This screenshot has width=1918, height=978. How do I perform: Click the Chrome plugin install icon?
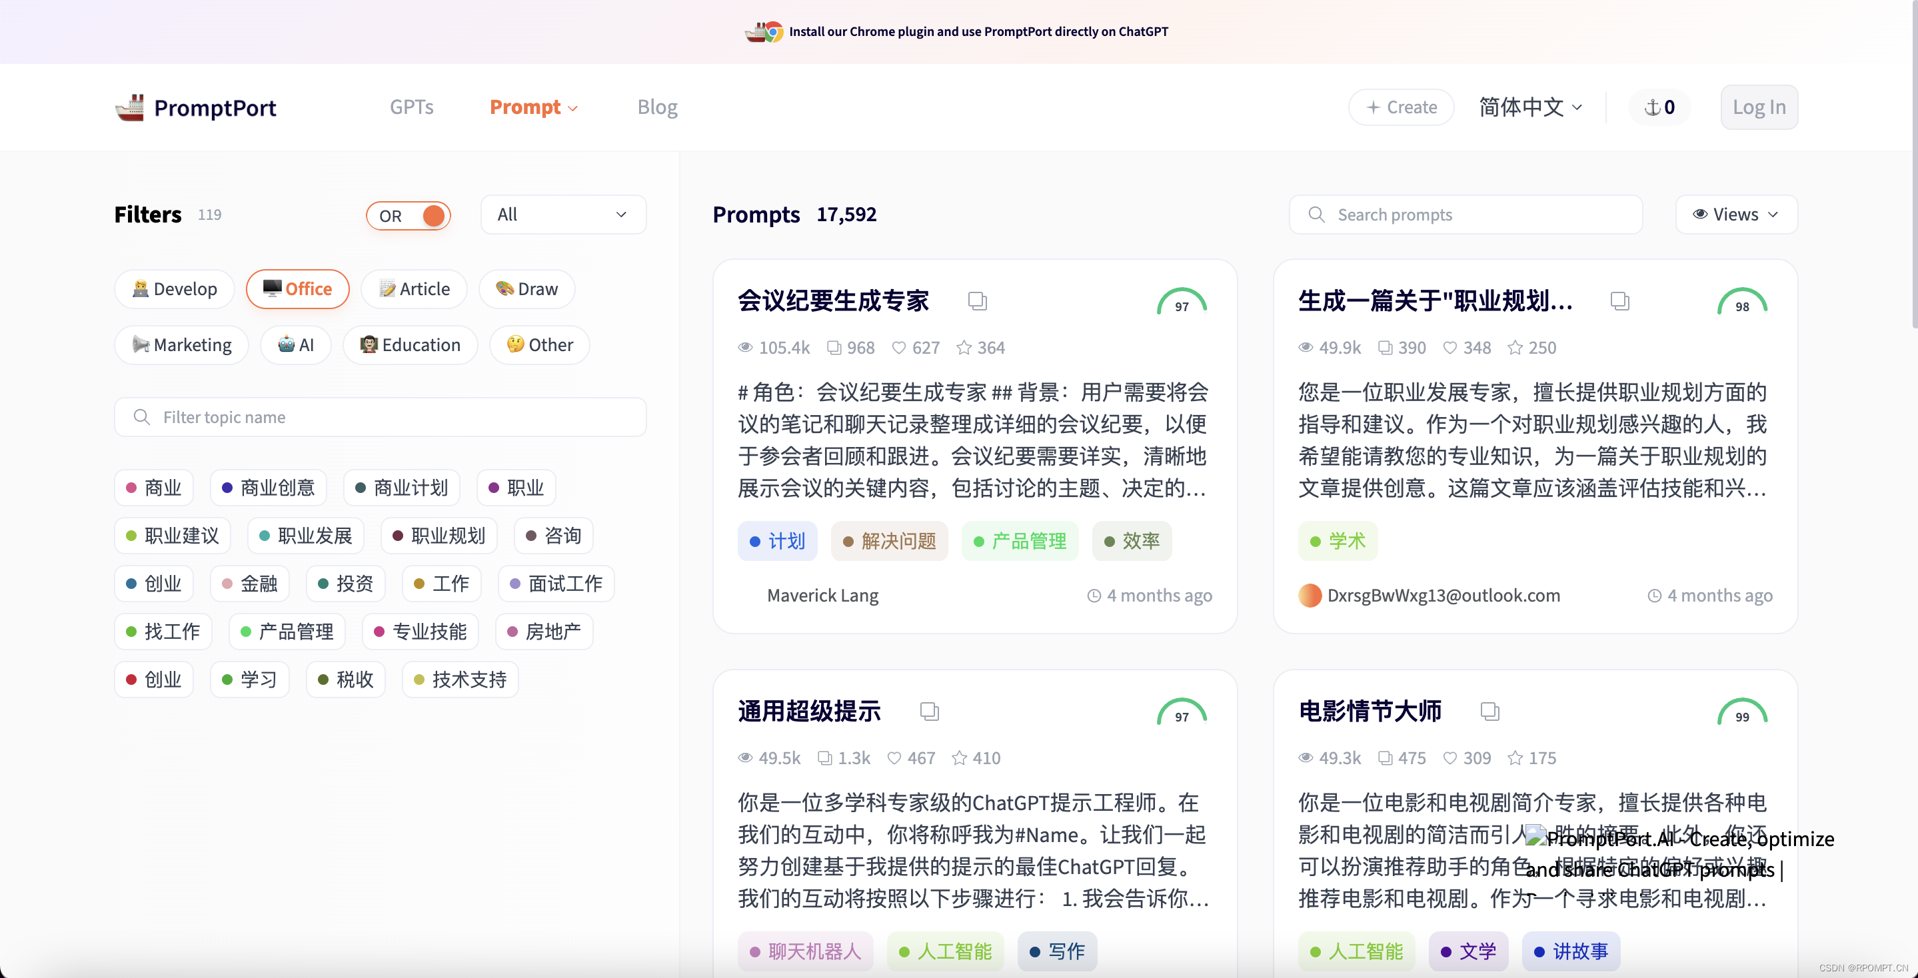[764, 30]
